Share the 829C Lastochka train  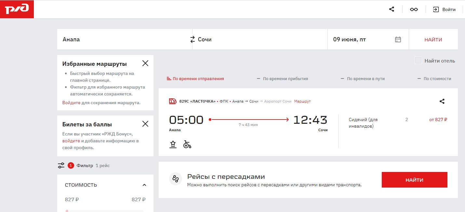(442, 101)
